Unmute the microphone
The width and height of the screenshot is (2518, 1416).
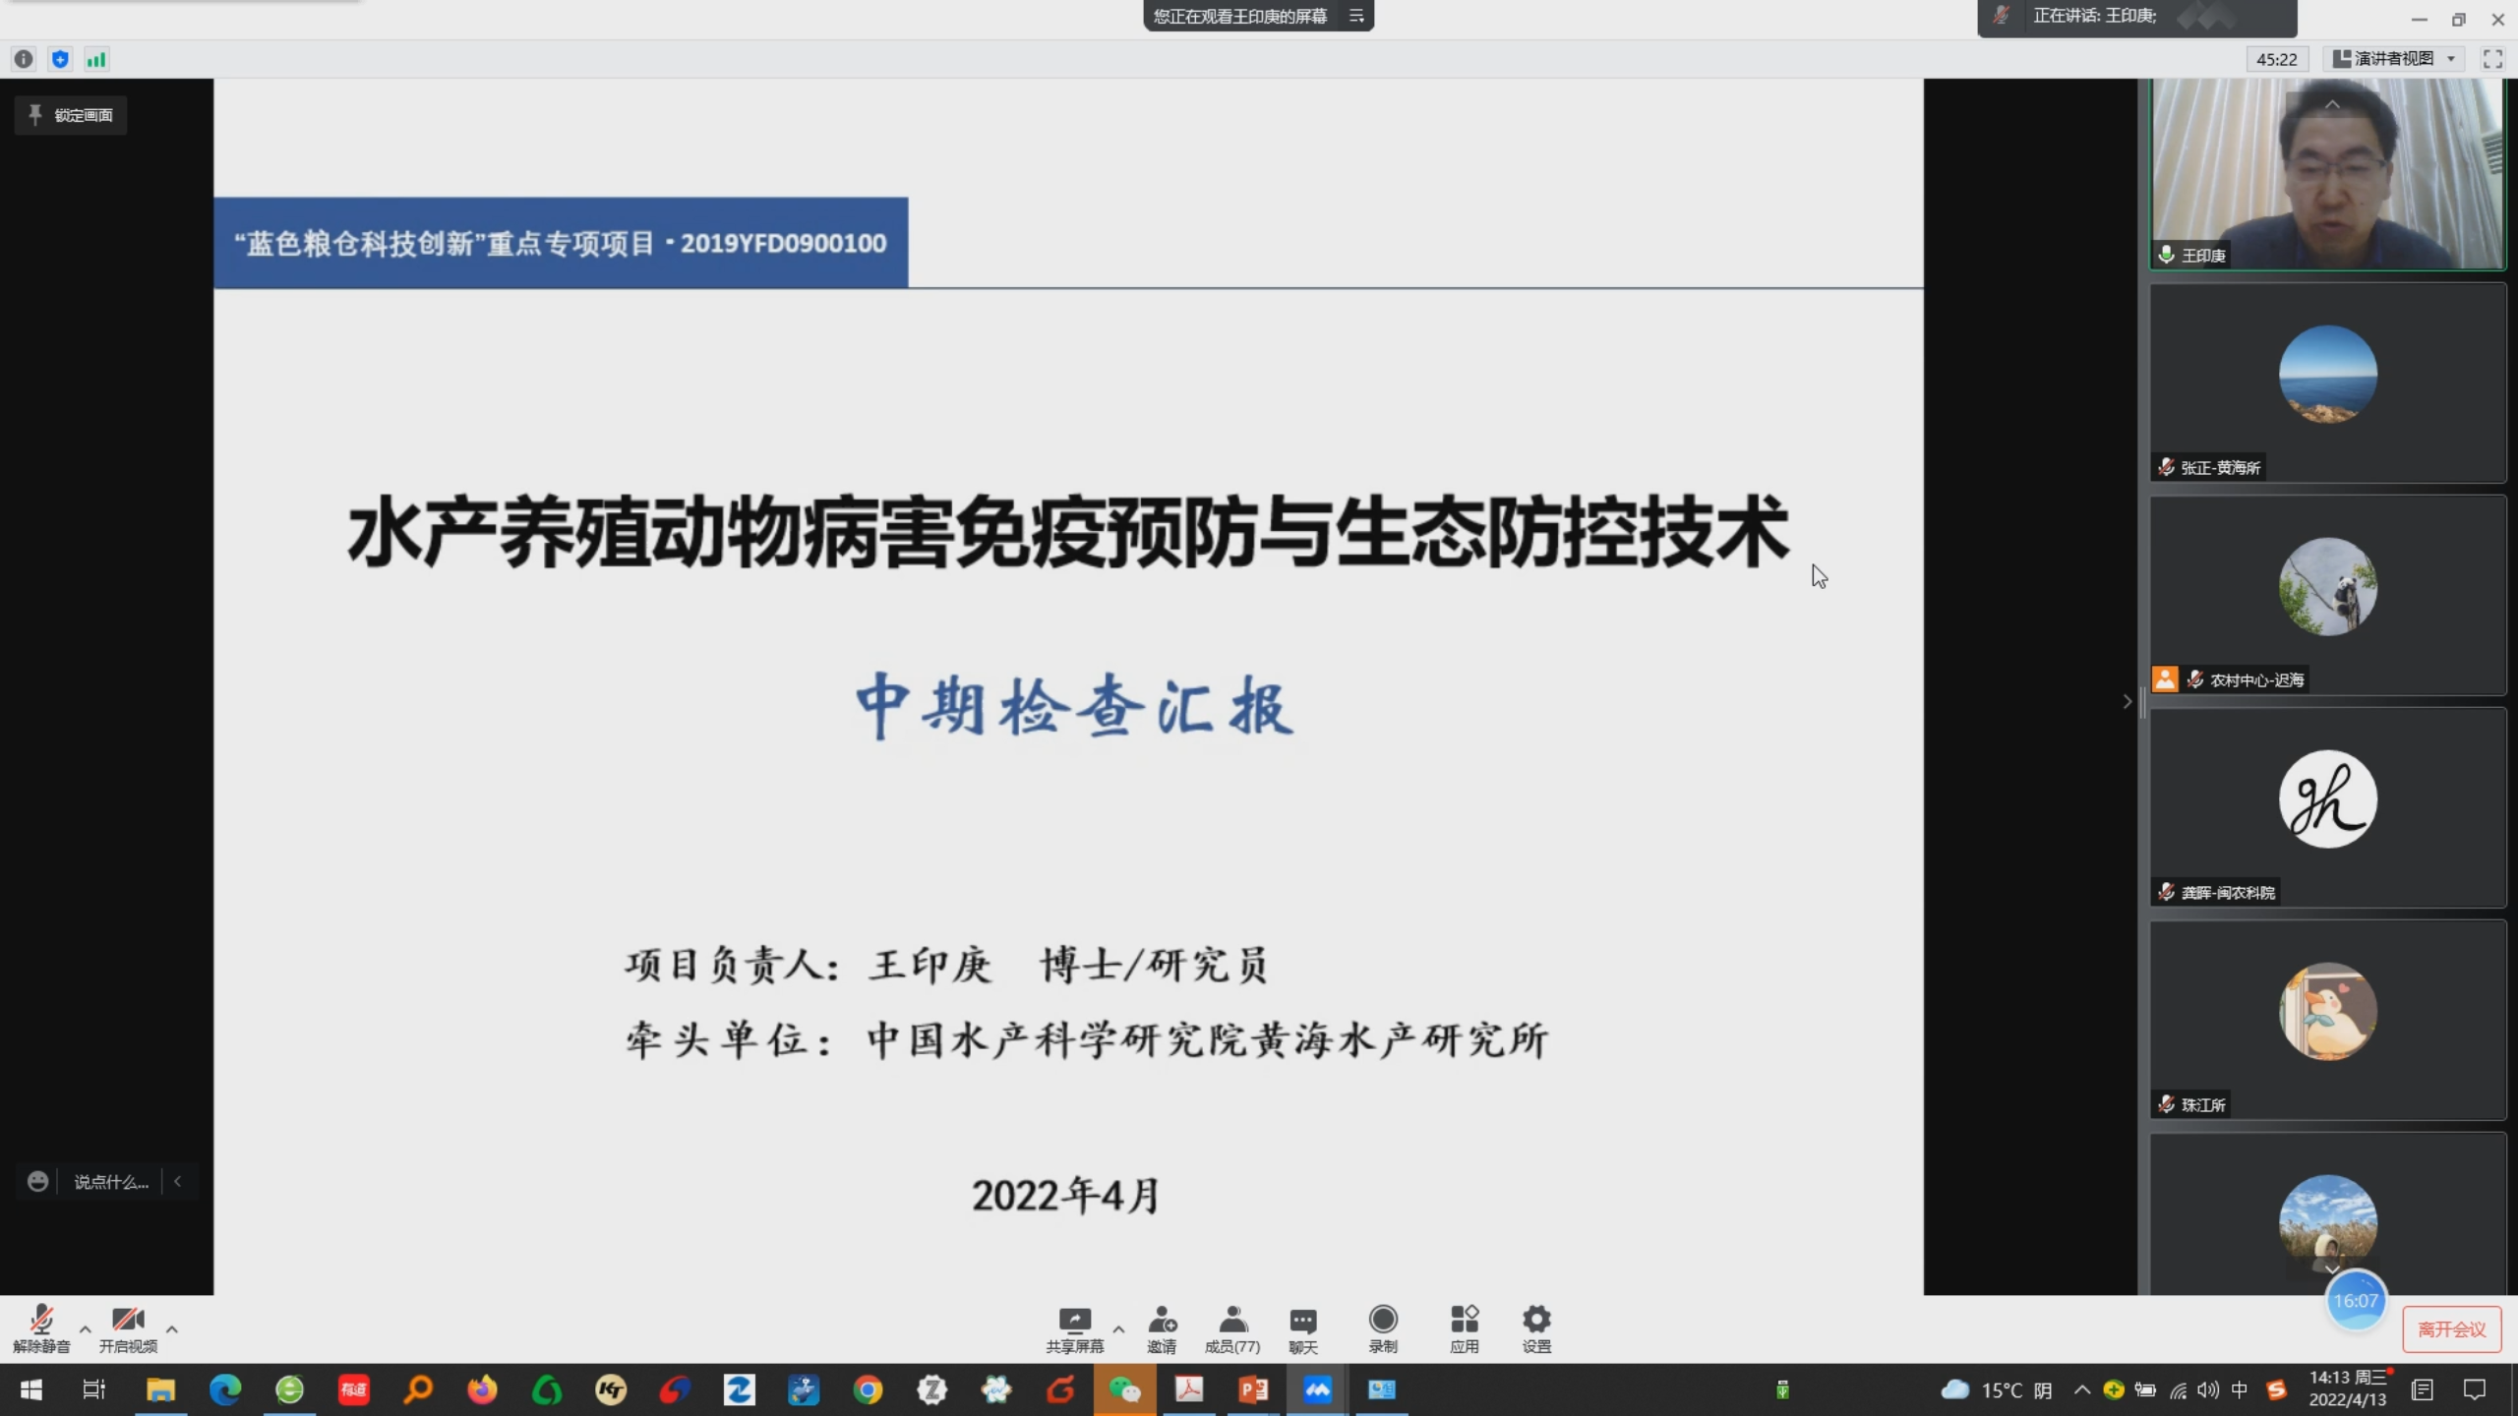[41, 1327]
